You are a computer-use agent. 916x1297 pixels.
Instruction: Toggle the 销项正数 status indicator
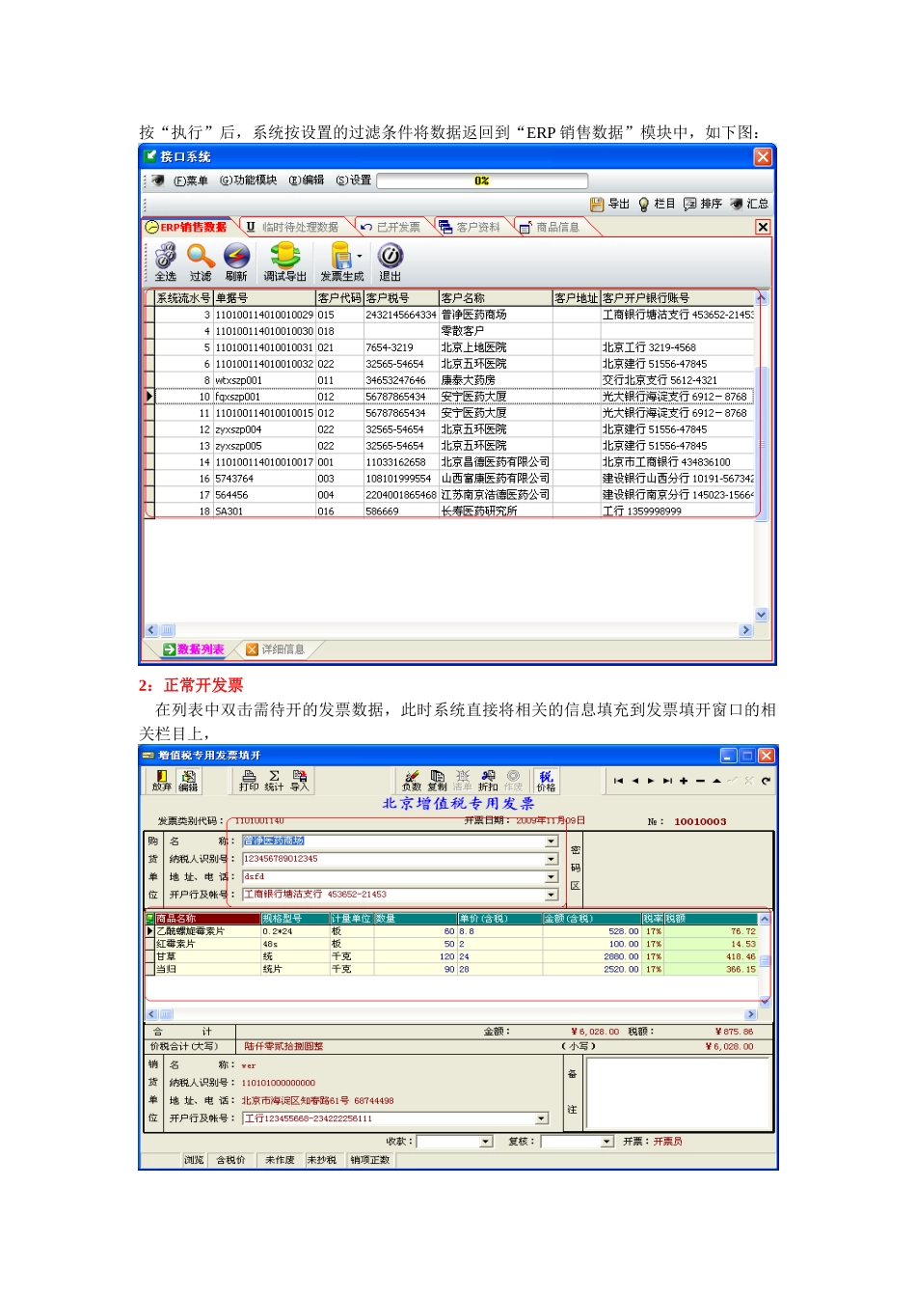[x=369, y=1160]
